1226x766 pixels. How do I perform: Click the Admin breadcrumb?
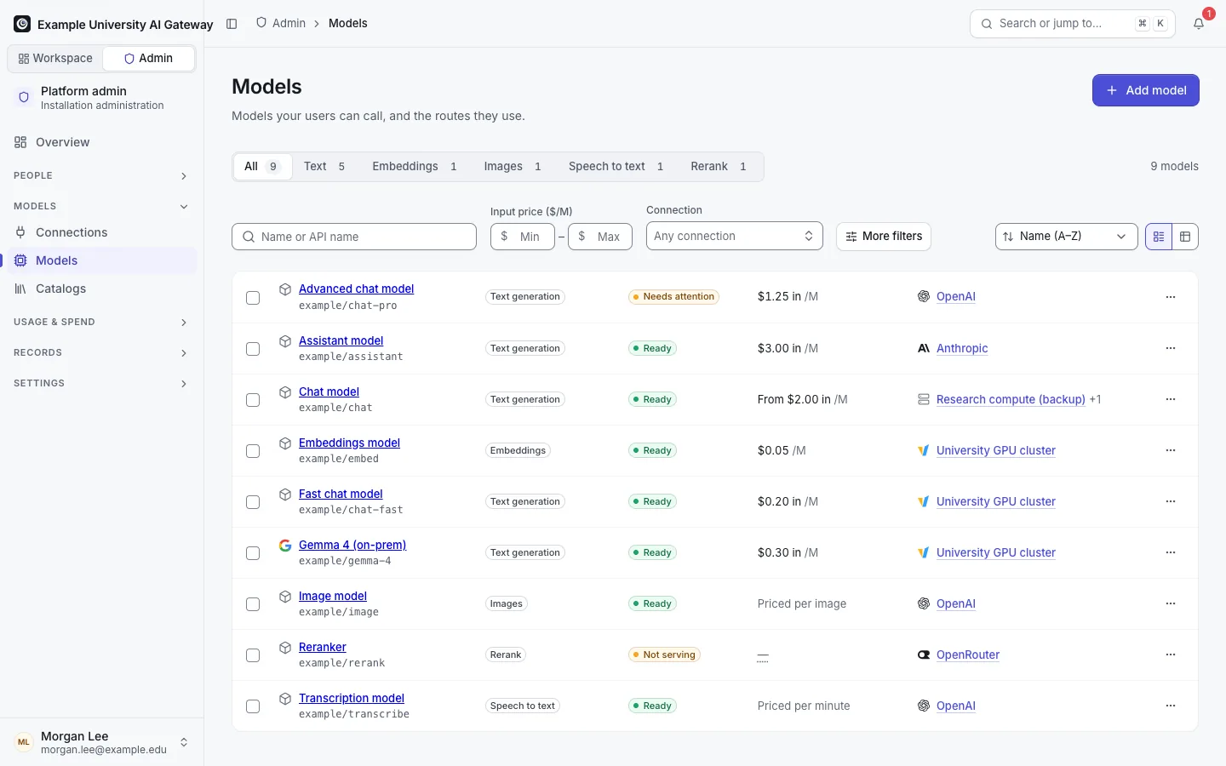pos(281,23)
